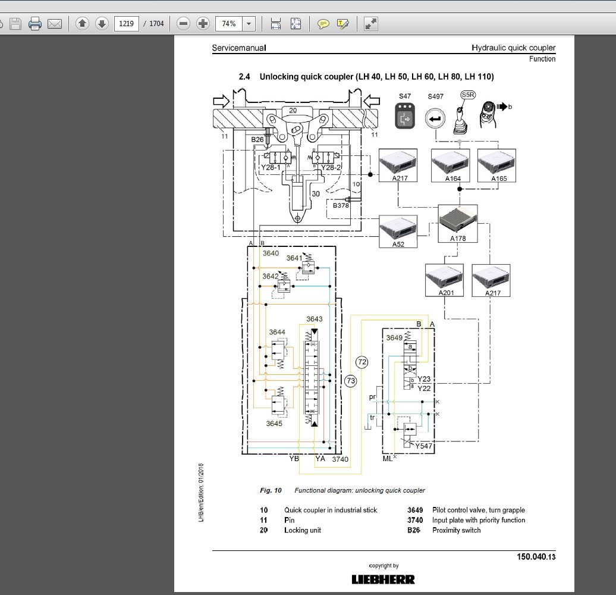Click the total pages text '/ 1704'
The width and height of the screenshot is (616, 595).
click(x=153, y=24)
